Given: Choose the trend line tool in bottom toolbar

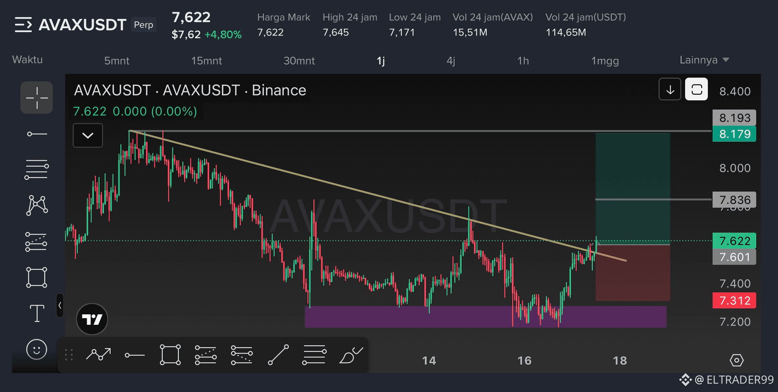Looking at the screenshot, I should pos(278,355).
